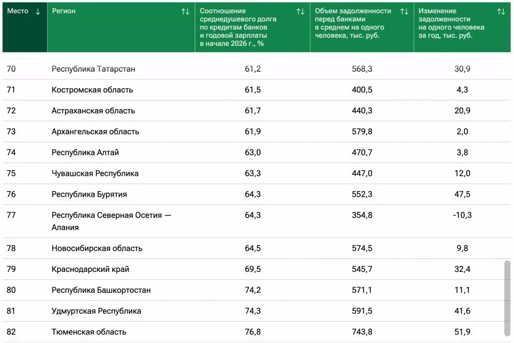Sort table by Регион column arrows
The height and width of the screenshot is (343, 514).
click(185, 12)
